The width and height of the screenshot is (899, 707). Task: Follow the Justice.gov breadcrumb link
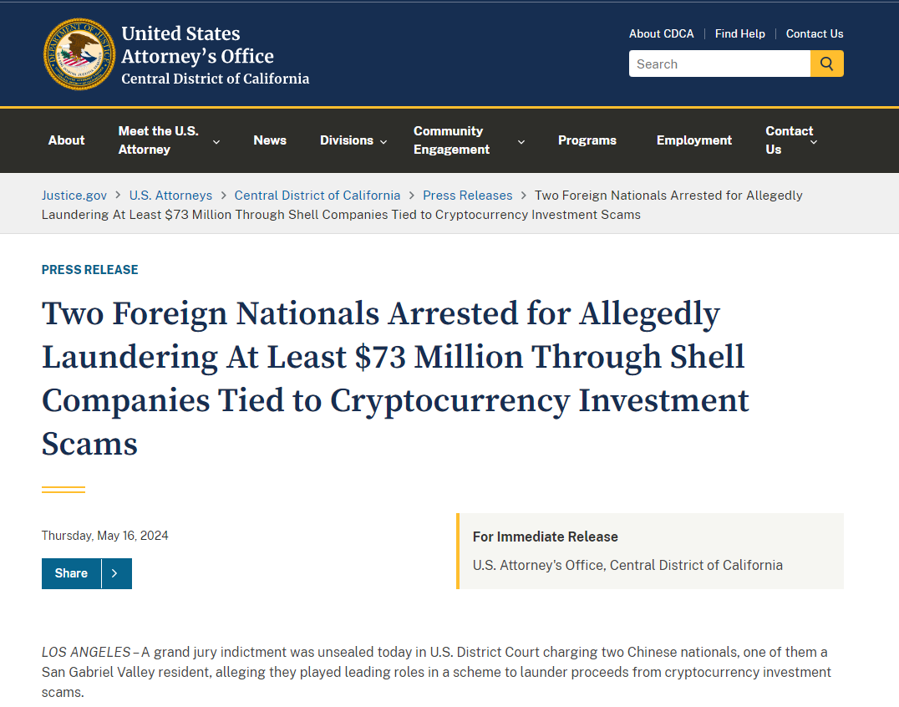[74, 195]
